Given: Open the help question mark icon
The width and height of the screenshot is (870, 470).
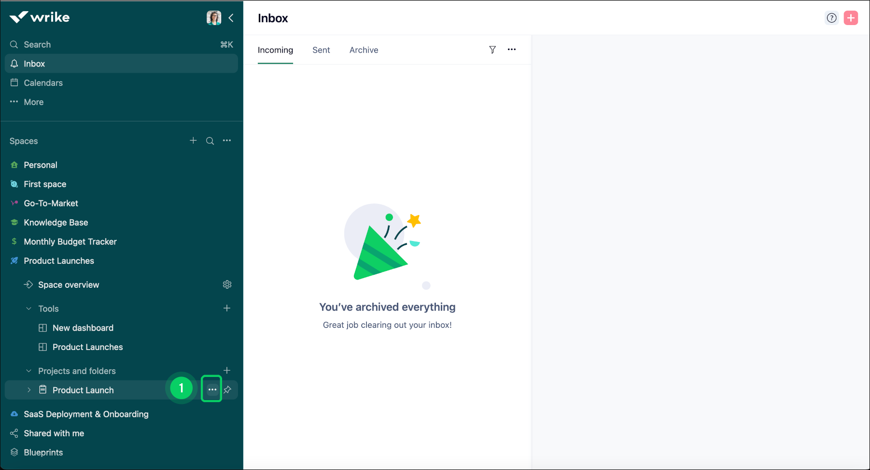Looking at the screenshot, I should (831, 18).
